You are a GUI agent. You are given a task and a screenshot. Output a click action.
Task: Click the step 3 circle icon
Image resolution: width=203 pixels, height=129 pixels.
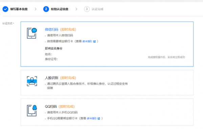[87, 9]
